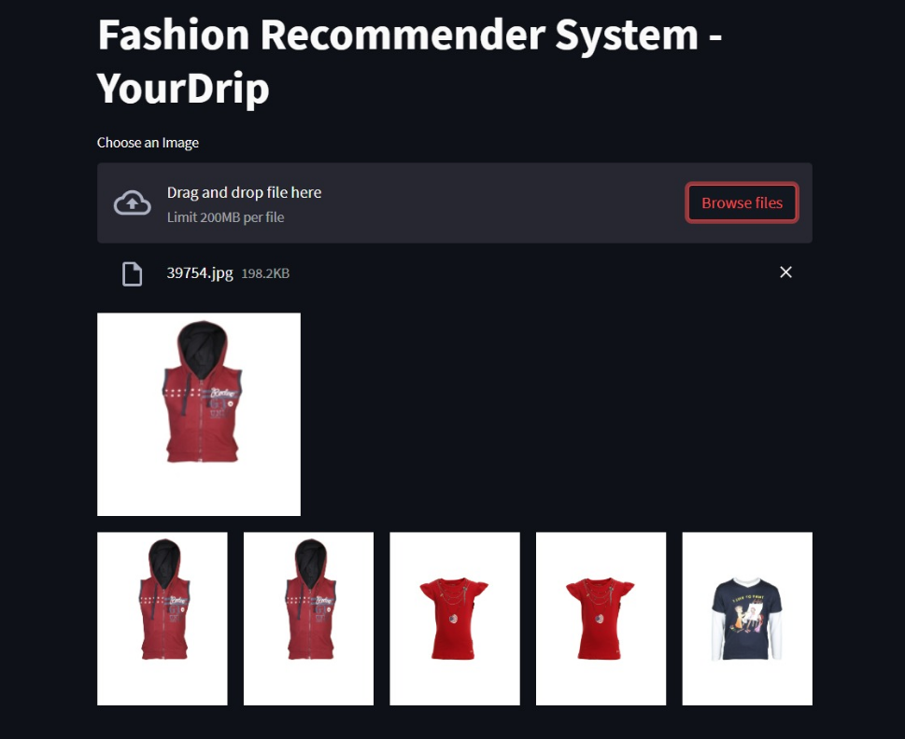This screenshot has width=905, height=739.
Task: Click the 198.2KB file size label
Action: [x=265, y=273]
